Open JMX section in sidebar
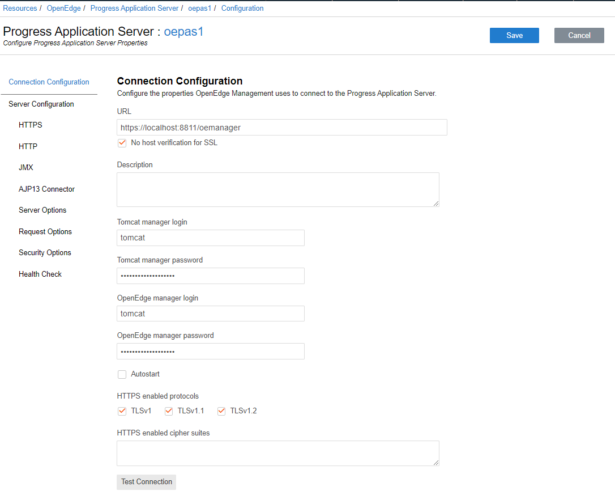This screenshot has height=495, width=615. (26, 167)
